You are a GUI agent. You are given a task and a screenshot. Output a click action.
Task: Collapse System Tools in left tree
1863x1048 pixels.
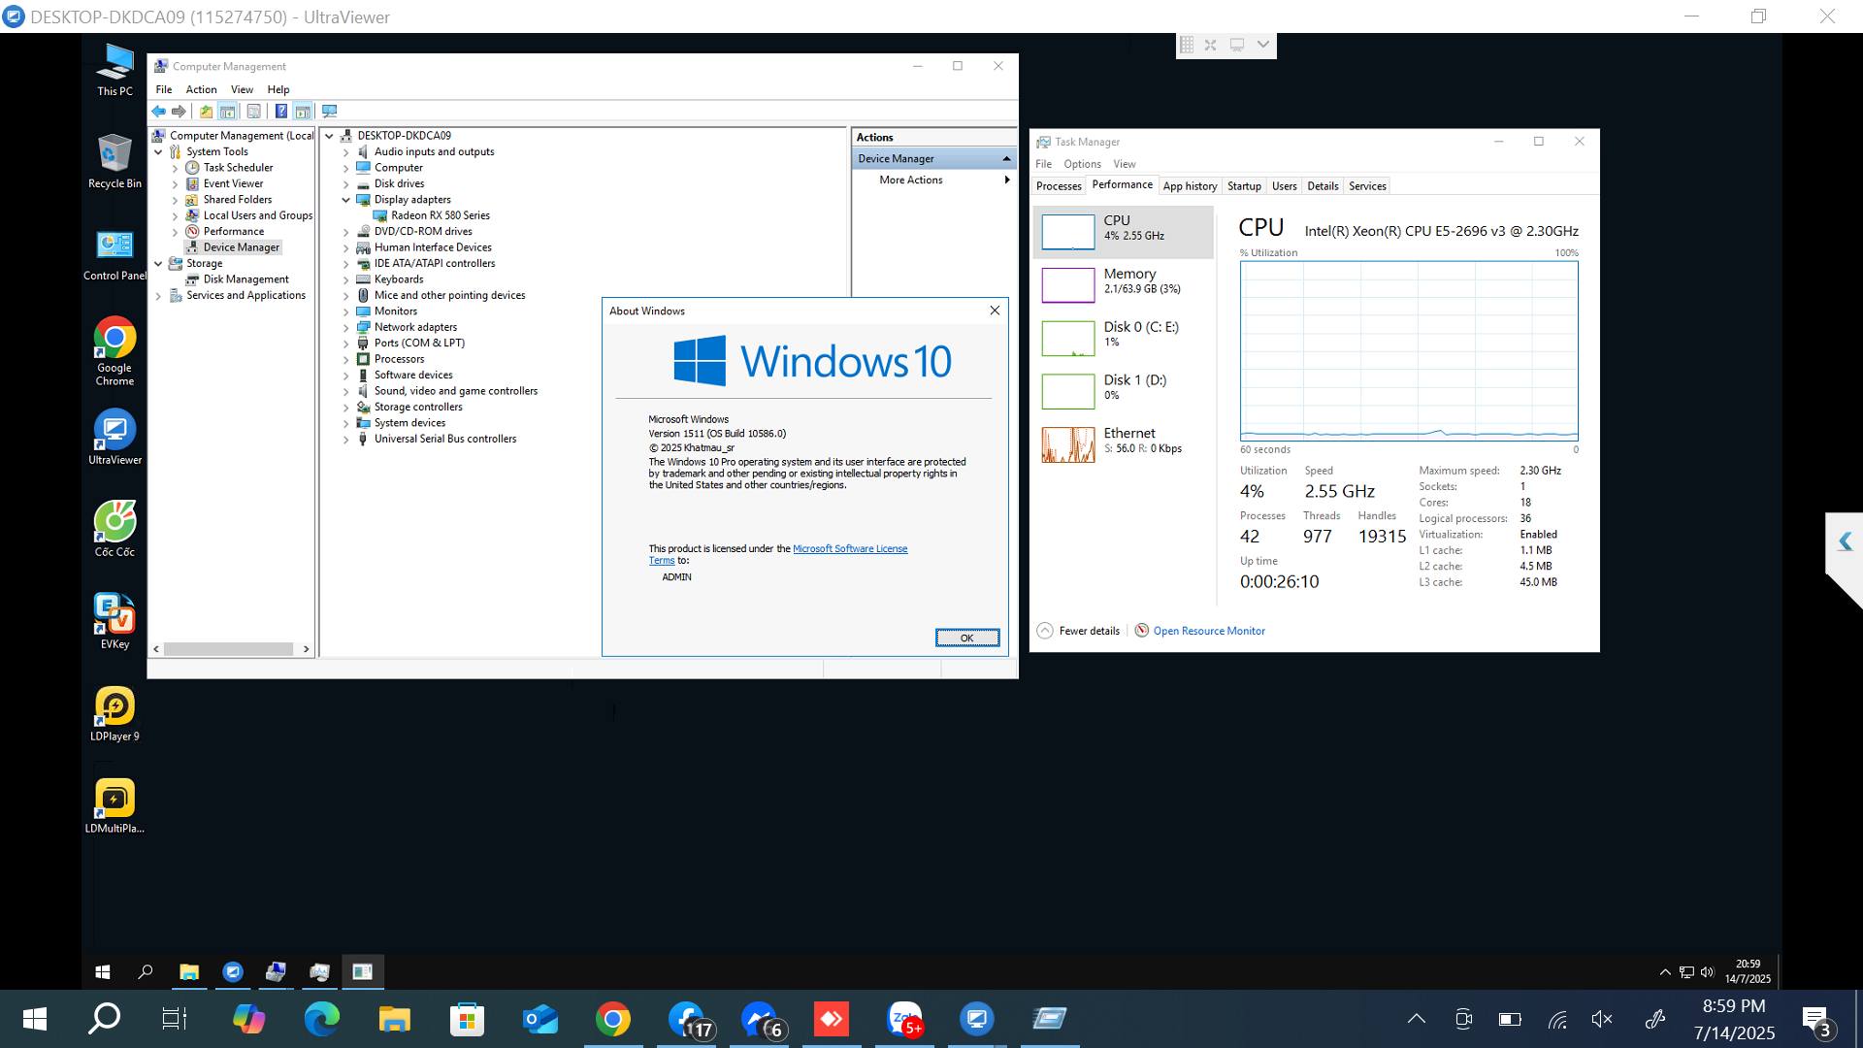point(158,152)
